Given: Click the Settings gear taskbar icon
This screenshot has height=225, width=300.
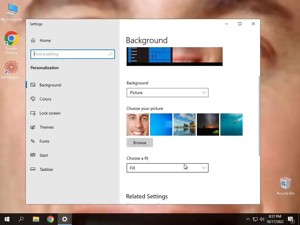Looking at the screenshot, I should pos(65,219).
